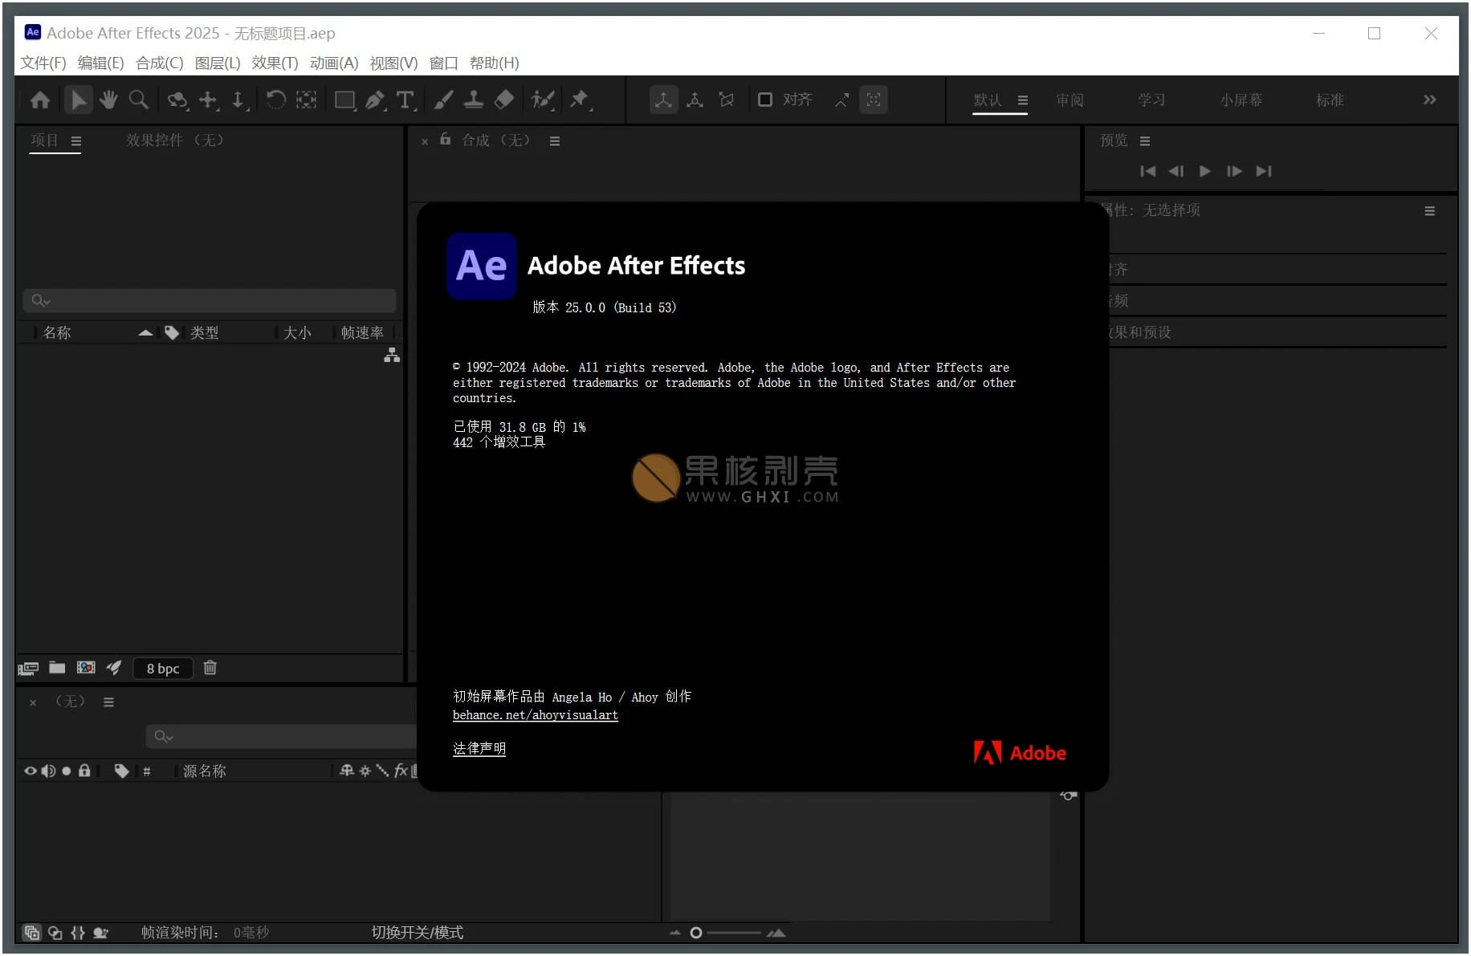Open the project flowchart view icon
The height and width of the screenshot is (956, 1471).
pos(392,355)
